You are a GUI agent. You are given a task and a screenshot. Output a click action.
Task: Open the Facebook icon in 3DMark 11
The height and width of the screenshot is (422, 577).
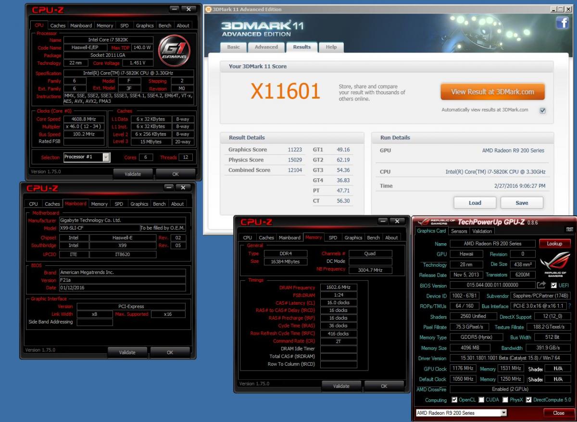click(x=562, y=23)
